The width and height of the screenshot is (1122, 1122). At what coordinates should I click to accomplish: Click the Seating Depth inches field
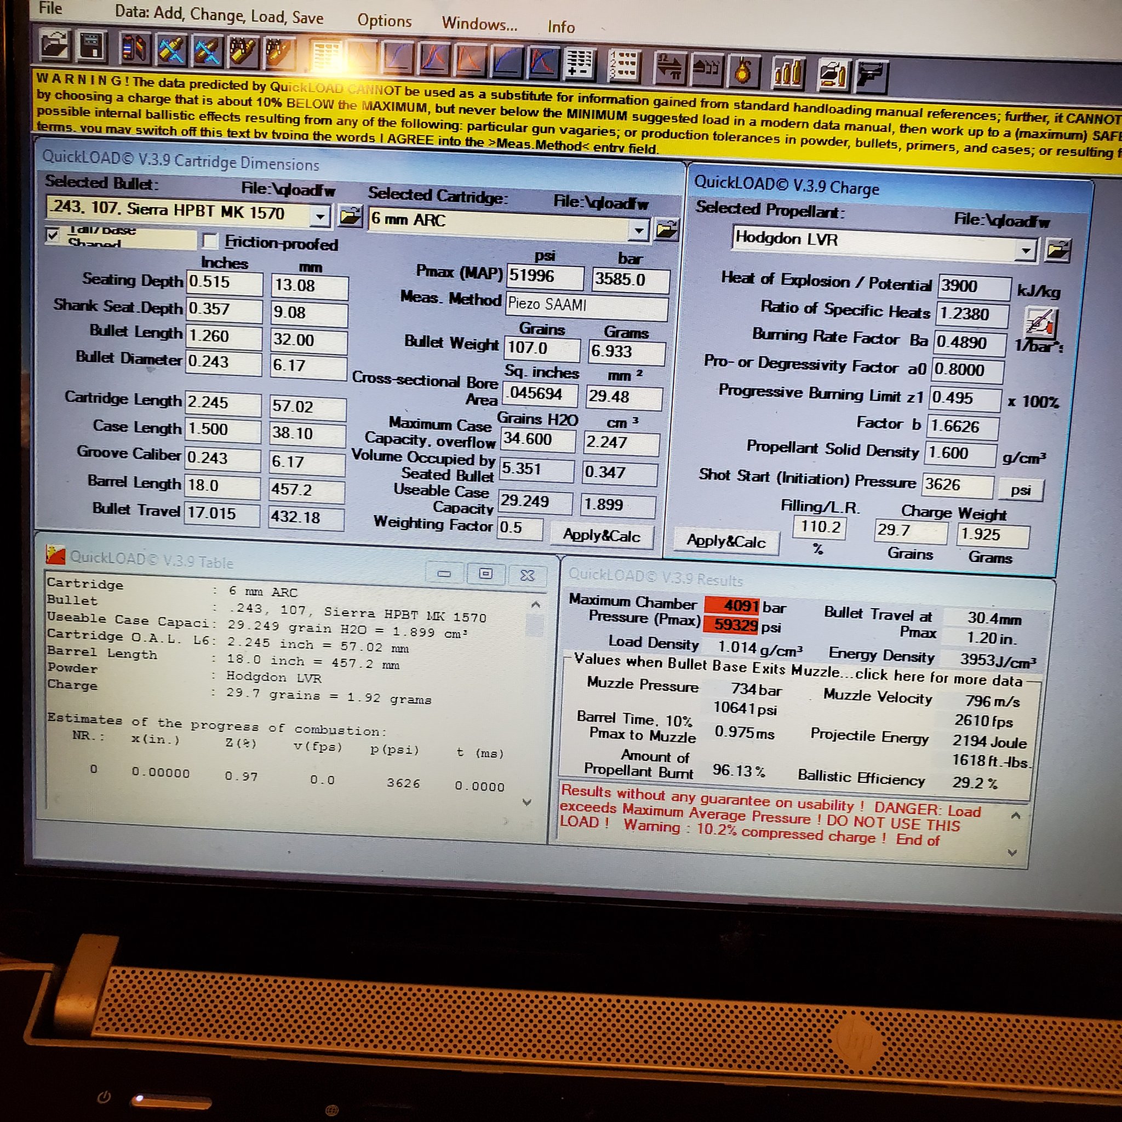pyautogui.click(x=224, y=283)
